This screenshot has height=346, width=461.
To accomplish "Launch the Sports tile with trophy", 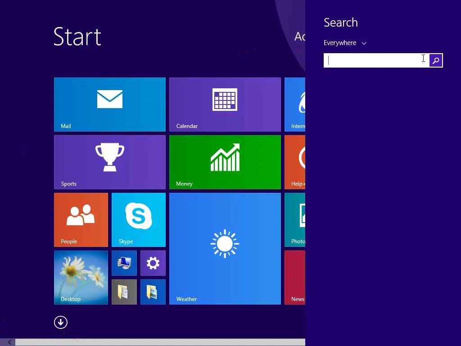I will (x=110, y=162).
